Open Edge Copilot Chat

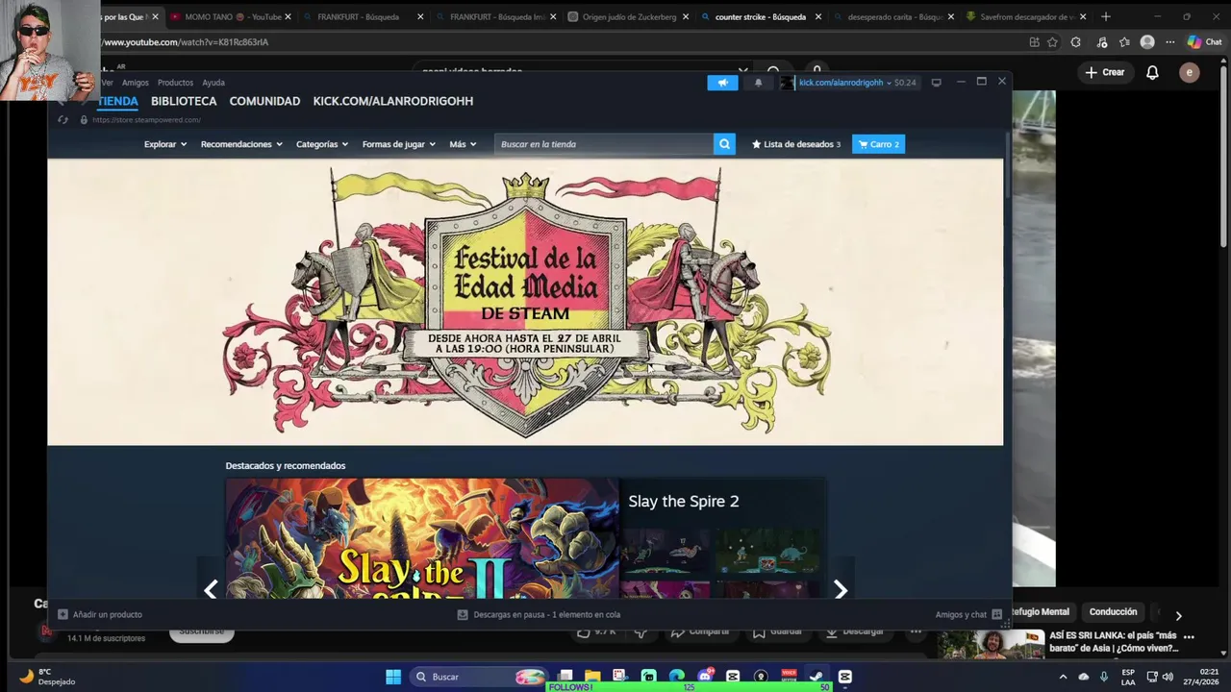pos(1204,42)
